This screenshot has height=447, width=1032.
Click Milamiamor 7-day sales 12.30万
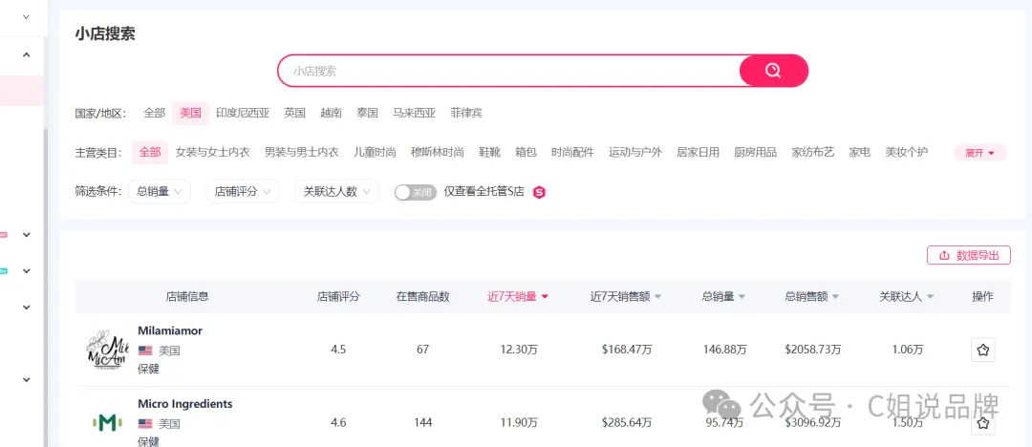(x=519, y=350)
